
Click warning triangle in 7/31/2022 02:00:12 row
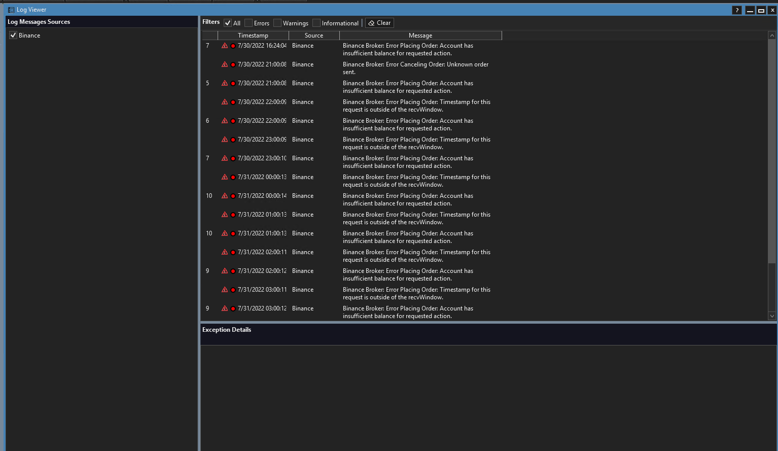pos(225,271)
